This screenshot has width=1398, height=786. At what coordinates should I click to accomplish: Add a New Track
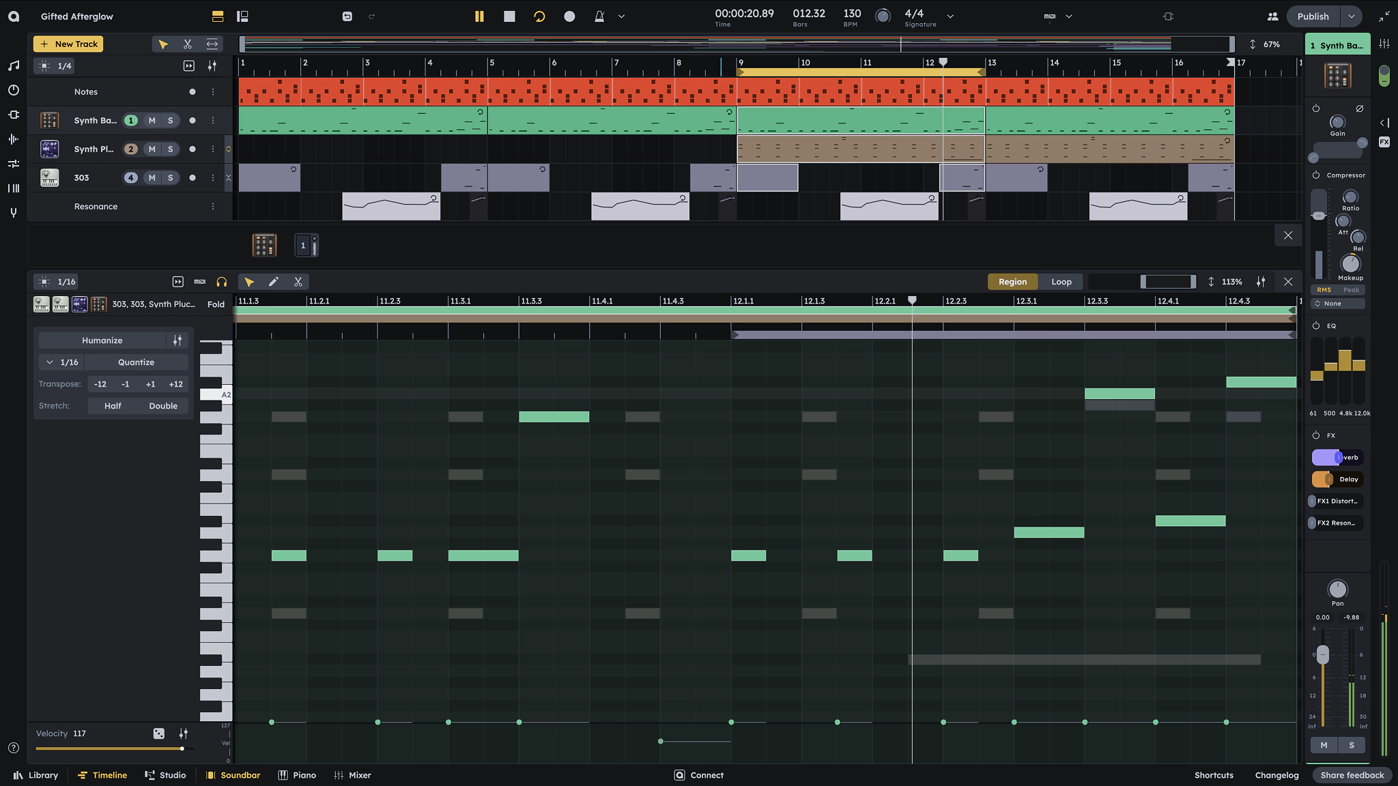[68, 44]
